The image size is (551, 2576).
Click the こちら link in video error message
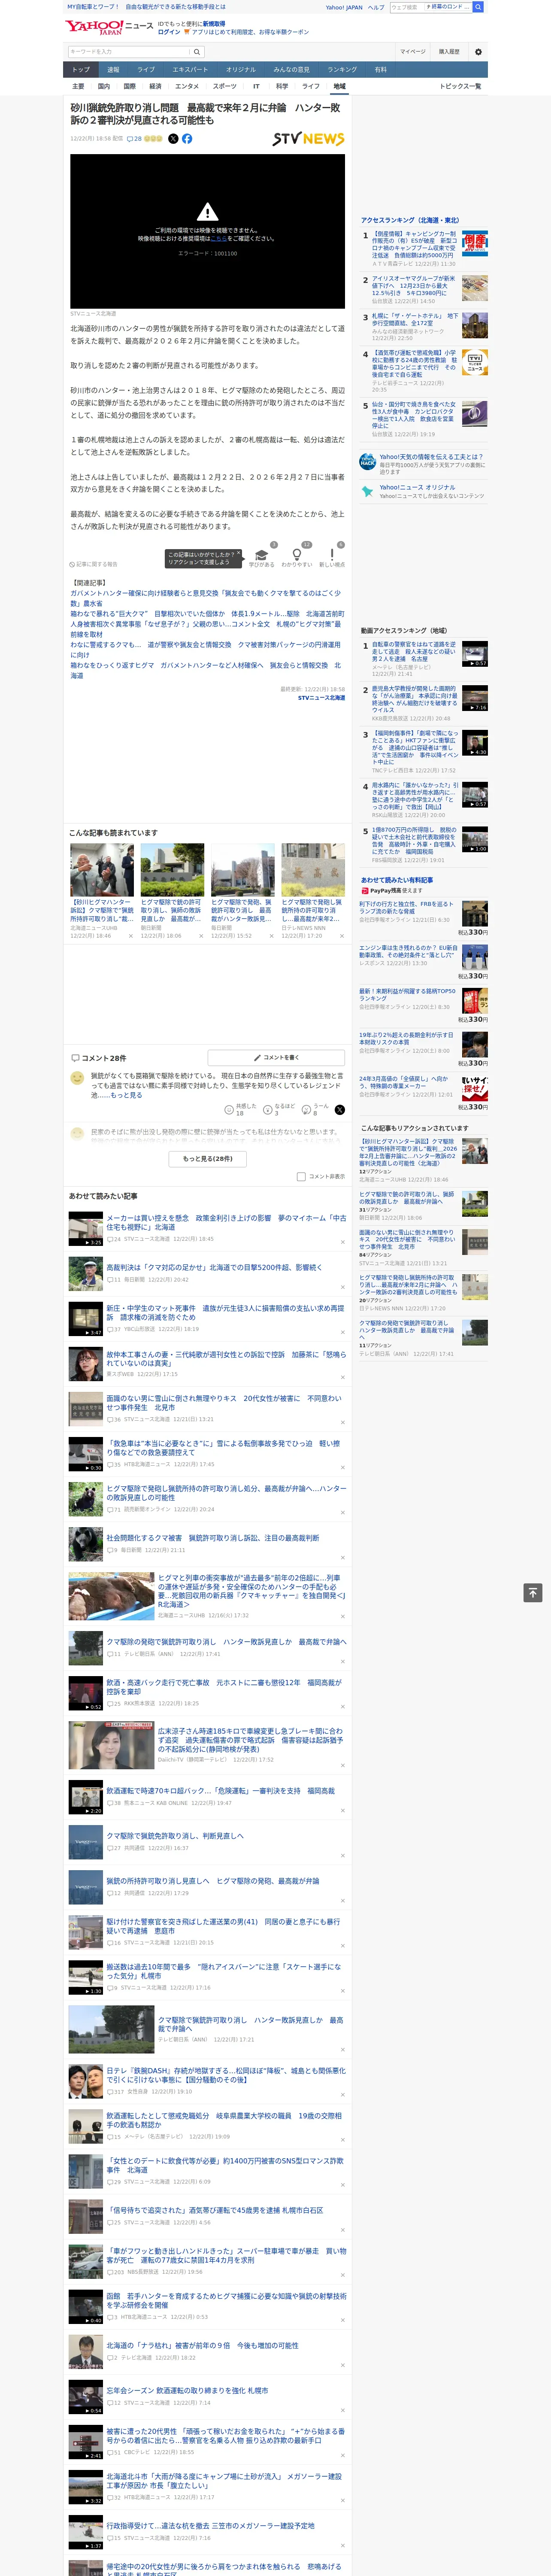[219, 239]
